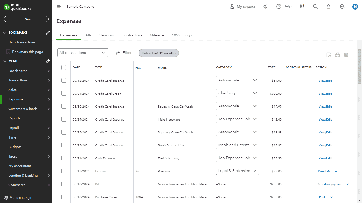Click the Dates: Last 12 months filter chip
The image size is (362, 203).
[158, 53]
